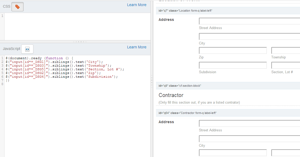This screenshot has height=157, width=300.
Task: Focus the City field under Contractor
Action: (x=249, y=139)
